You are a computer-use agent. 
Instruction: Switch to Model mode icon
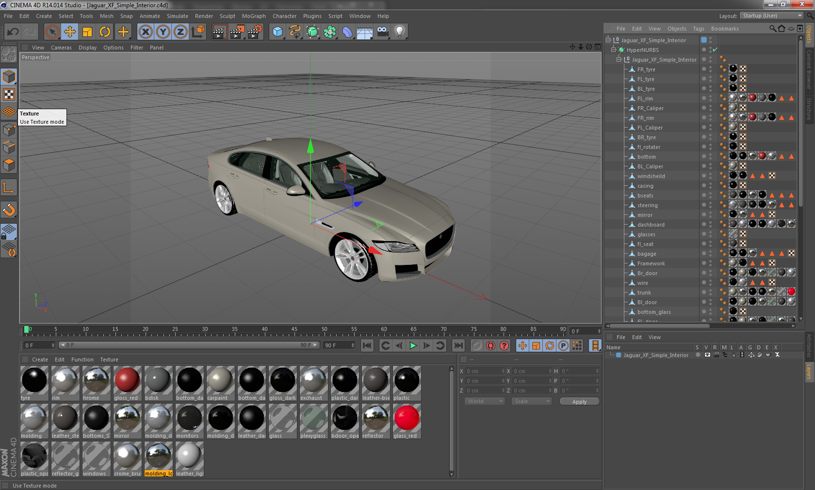click(x=9, y=77)
